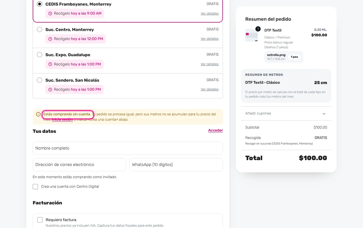Focus the 'Nombre completo' field

(128, 148)
